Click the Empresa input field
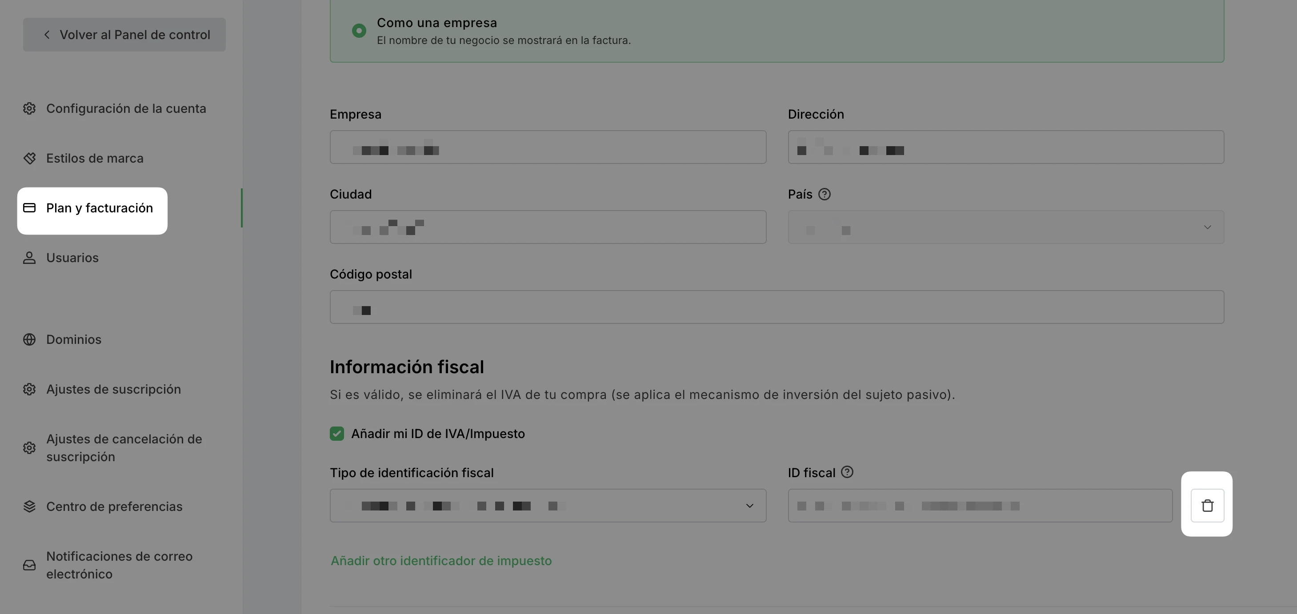 click(x=548, y=148)
